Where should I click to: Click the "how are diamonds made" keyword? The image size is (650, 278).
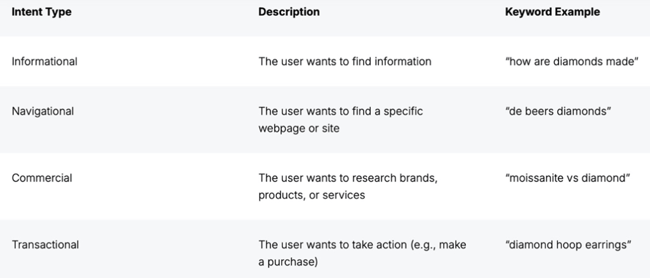572,61
